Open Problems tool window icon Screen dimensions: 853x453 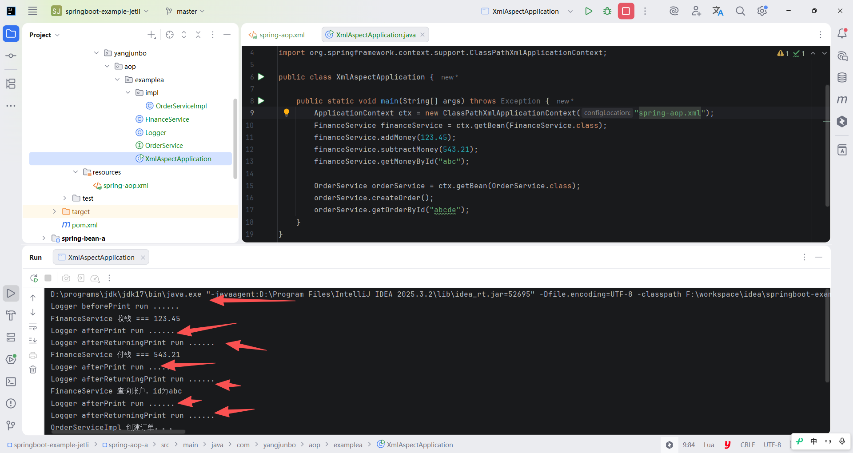(x=11, y=403)
